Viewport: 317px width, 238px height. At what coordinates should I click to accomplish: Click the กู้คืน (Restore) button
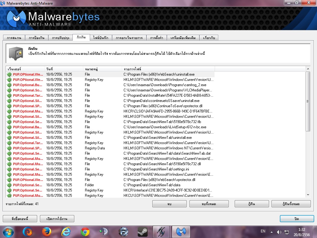click(x=252, y=204)
